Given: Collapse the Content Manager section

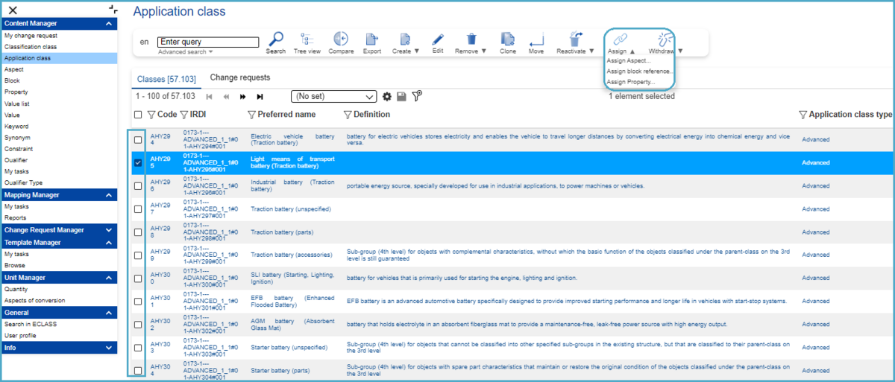Looking at the screenshot, I should coord(110,24).
